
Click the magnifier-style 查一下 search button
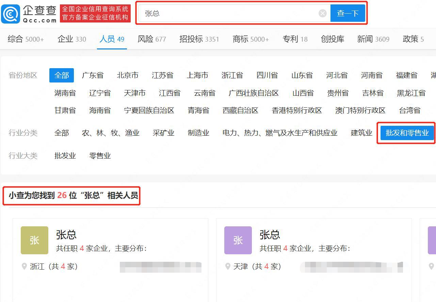pyautogui.click(x=348, y=13)
